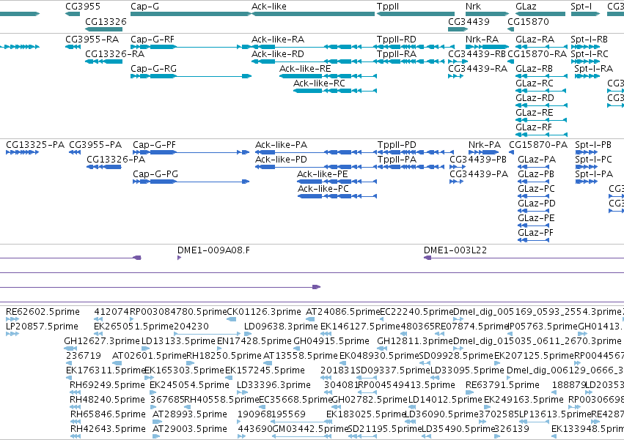The image size is (624, 440).
Task: Click transcript Ack-like-RA
Action: [x=278, y=40]
